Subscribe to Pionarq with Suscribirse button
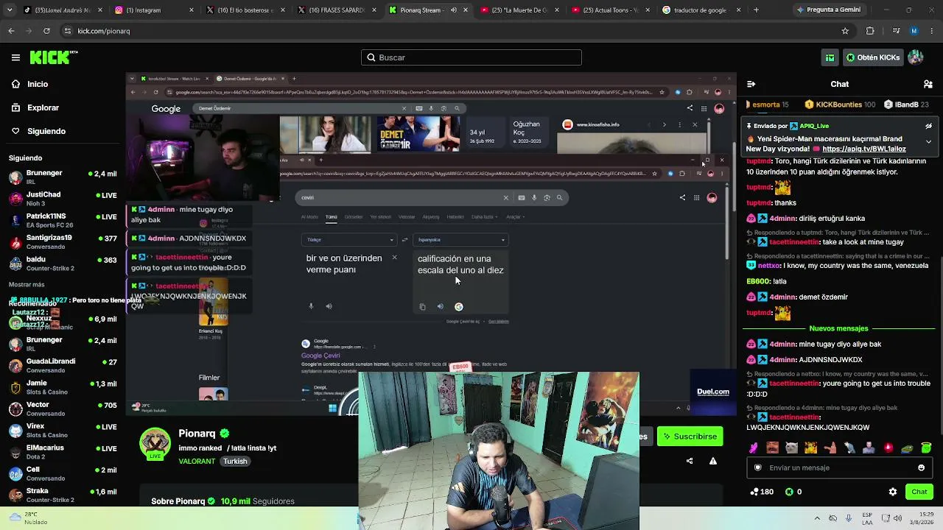The image size is (943, 530). [x=690, y=437]
